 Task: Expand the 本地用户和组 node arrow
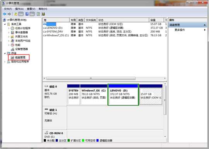(9, 41)
